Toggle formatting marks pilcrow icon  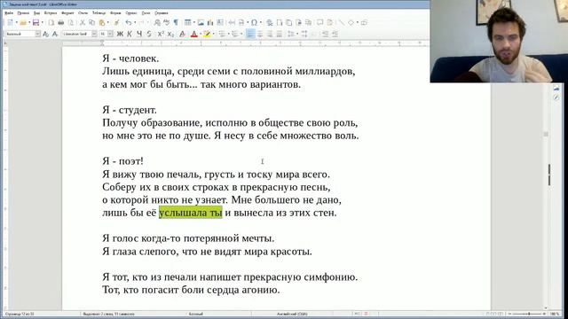(176, 22)
